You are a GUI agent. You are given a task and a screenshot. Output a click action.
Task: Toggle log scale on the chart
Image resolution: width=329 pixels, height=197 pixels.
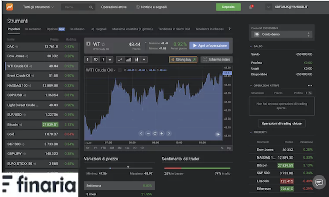coord(229,148)
